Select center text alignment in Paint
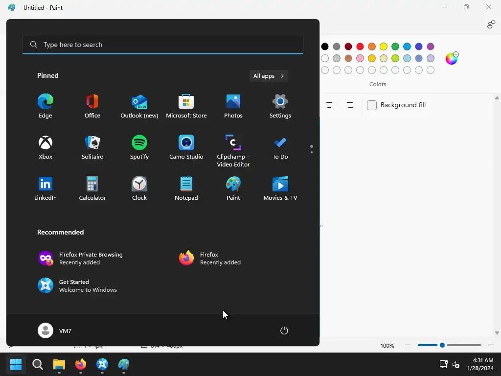 (329, 105)
